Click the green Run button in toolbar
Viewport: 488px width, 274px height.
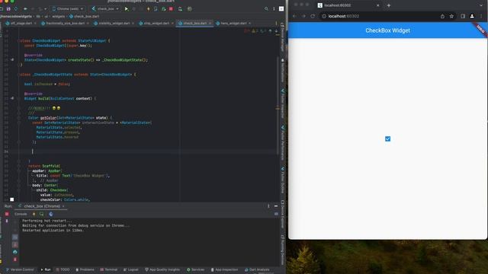126,9
